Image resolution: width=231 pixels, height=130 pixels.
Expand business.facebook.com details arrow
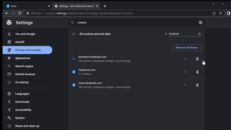[x=185, y=59]
